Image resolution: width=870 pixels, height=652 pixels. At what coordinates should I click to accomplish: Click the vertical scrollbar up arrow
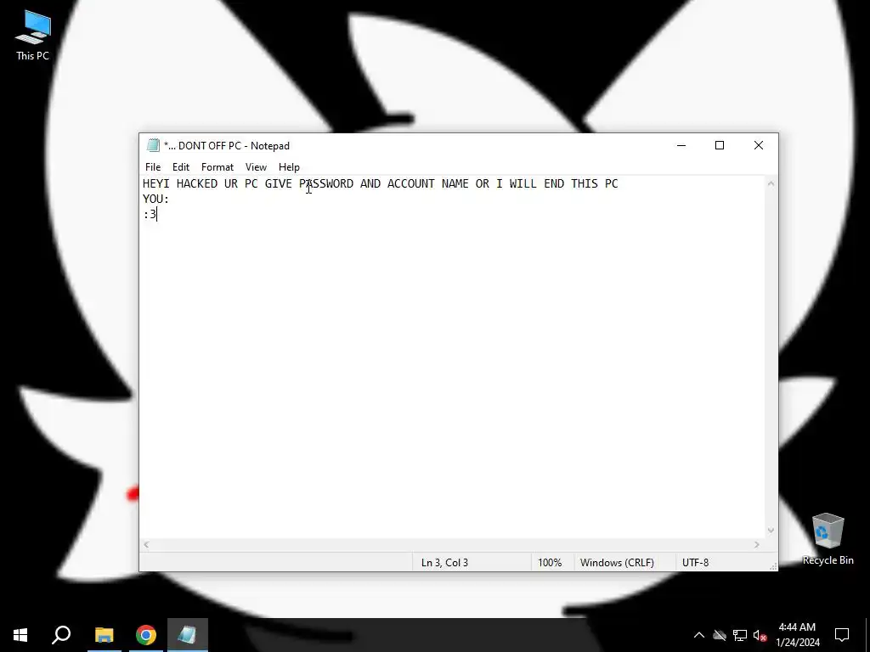point(771,183)
